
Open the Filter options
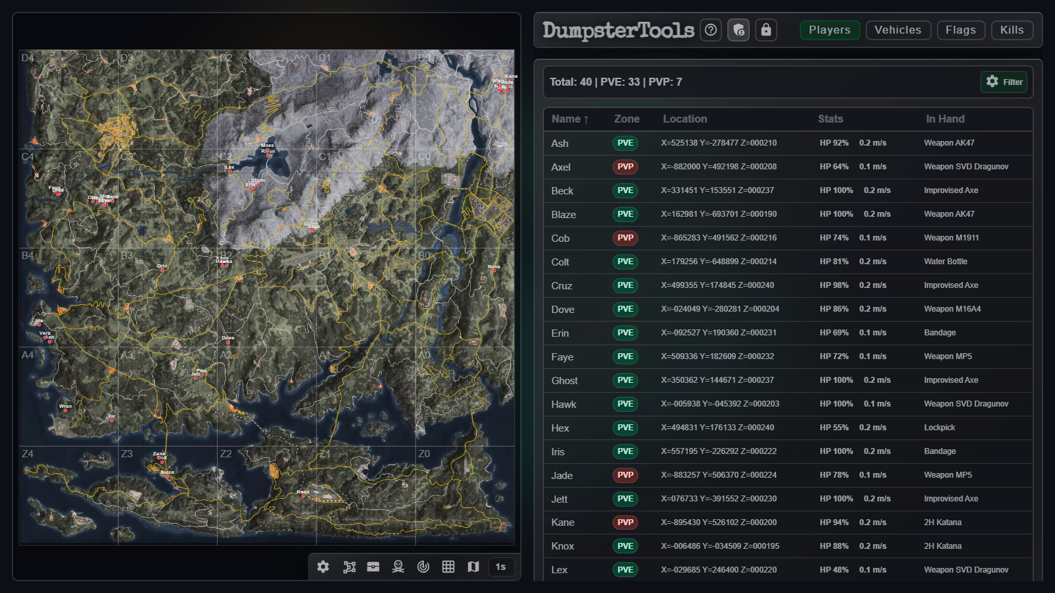1004,82
